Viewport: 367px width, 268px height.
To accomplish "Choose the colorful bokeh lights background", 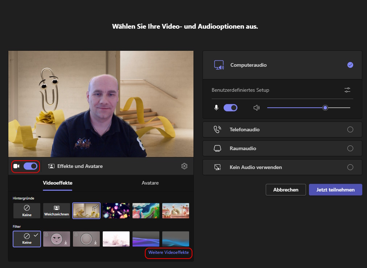I will pos(116,211).
